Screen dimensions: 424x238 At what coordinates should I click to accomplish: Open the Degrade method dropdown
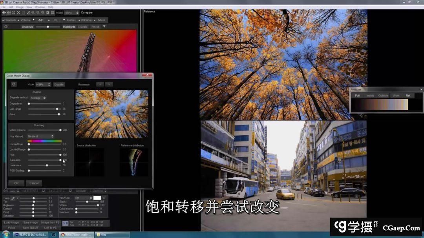point(38,98)
